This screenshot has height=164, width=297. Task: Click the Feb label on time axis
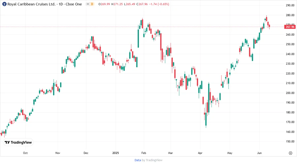[144, 153]
